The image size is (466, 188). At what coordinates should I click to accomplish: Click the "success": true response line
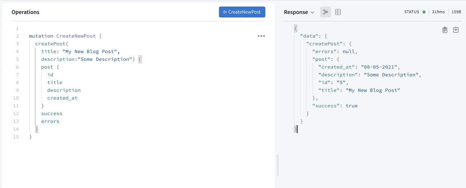point(335,106)
